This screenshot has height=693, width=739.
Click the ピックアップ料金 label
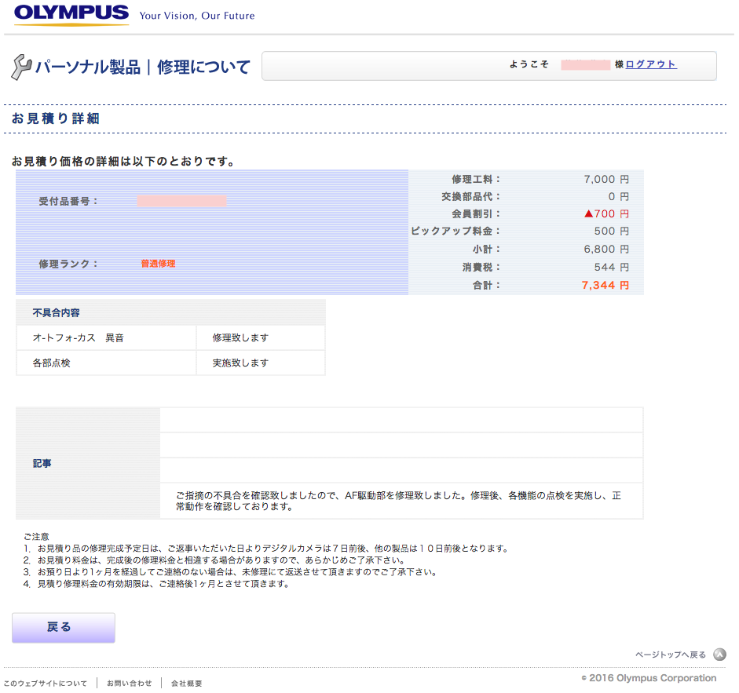click(x=455, y=231)
